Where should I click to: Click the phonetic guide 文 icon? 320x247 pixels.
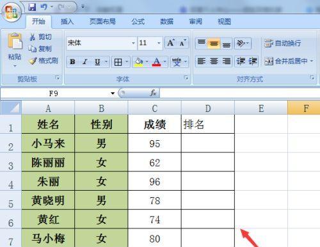tap(177, 62)
